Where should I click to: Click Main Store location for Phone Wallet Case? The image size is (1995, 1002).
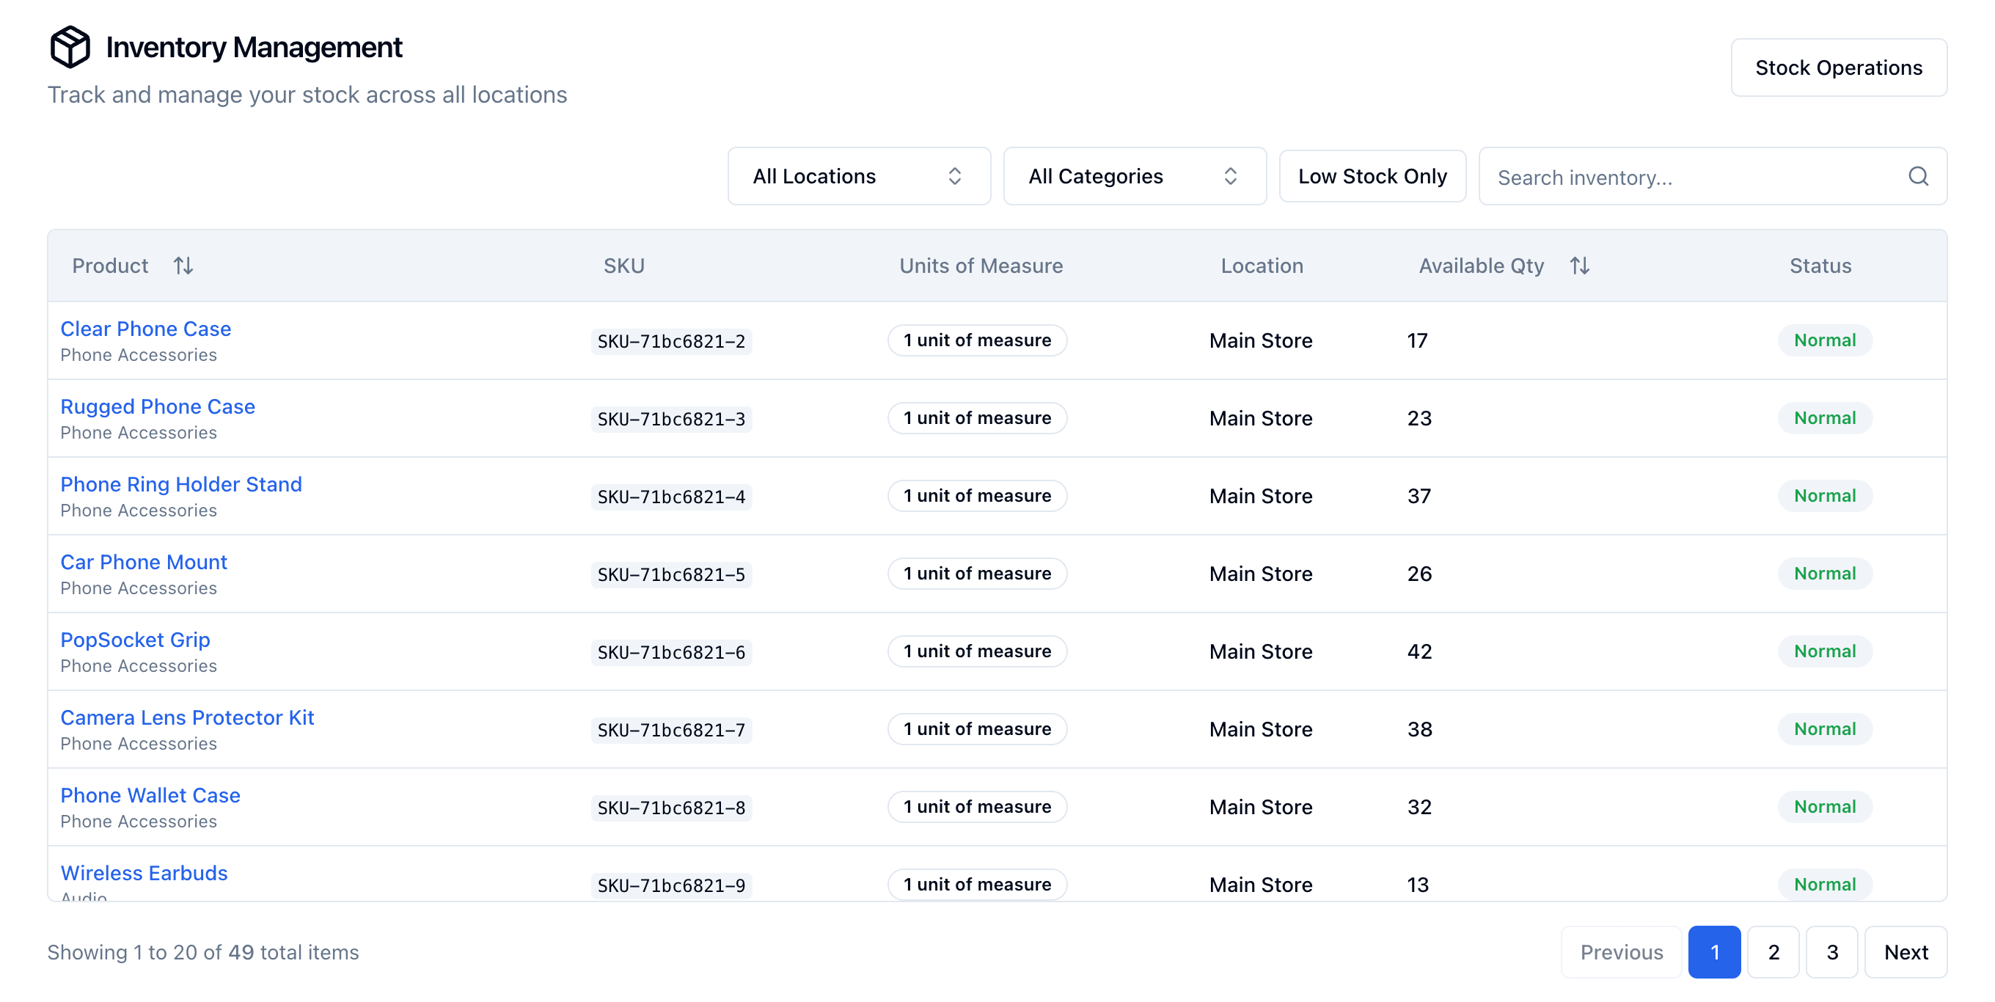tap(1260, 807)
